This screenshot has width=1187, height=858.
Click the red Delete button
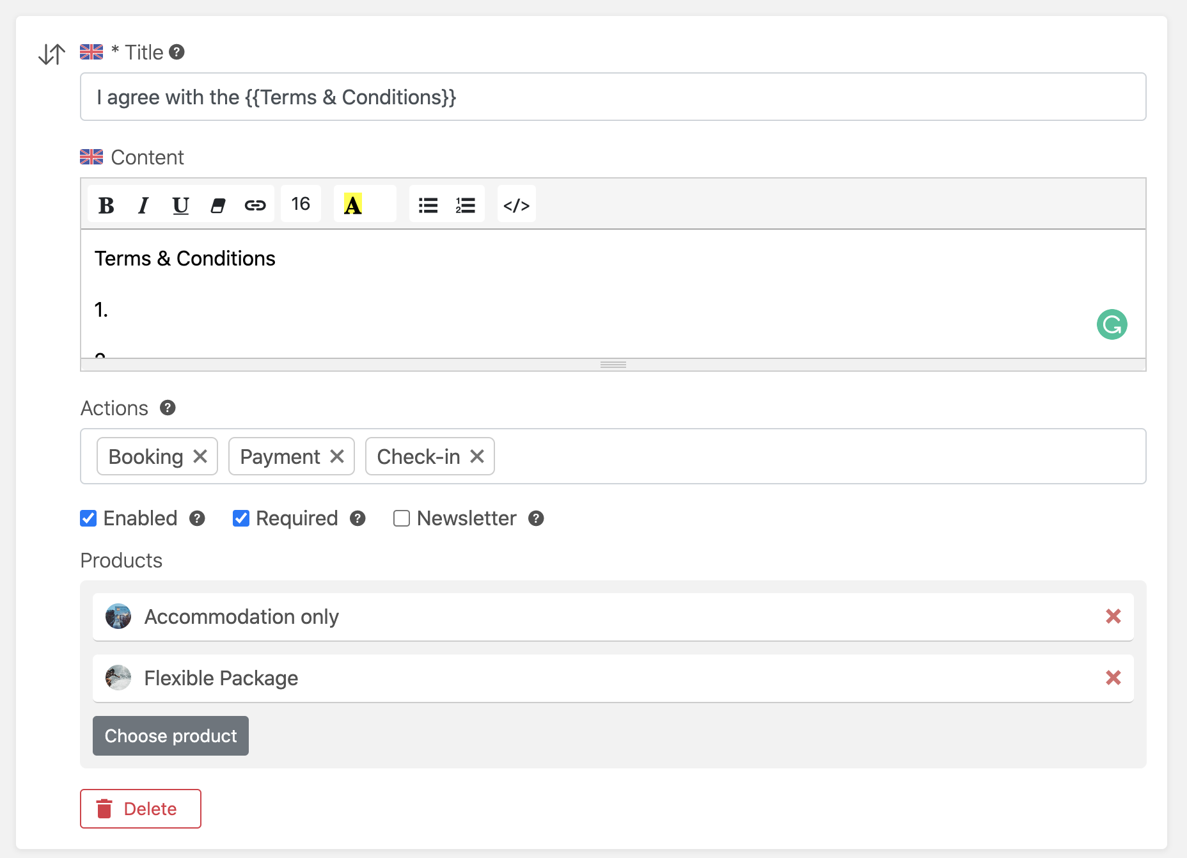[141, 809]
